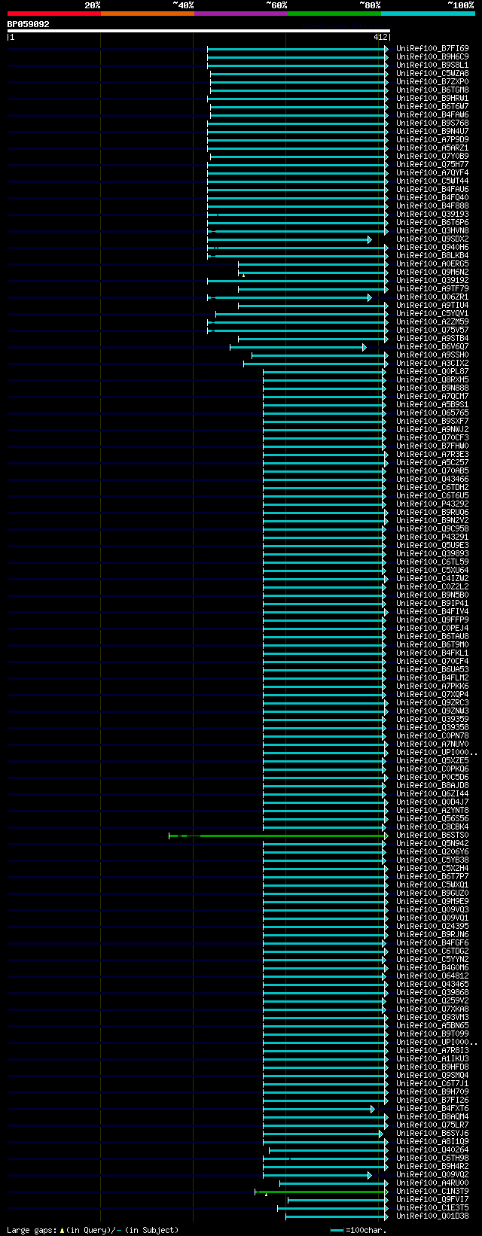Click the white query length bar

198,31
